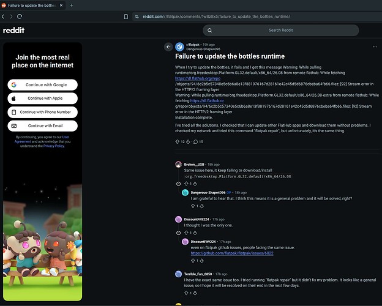The image size is (382, 306).
Task: Click the bookmark icon in the address bar
Action: [125, 17]
